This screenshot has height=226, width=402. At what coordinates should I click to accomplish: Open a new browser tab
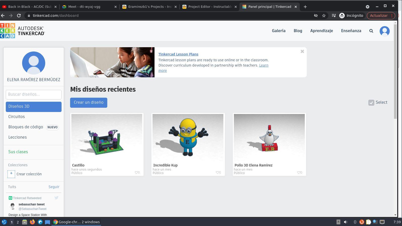[x=305, y=7]
